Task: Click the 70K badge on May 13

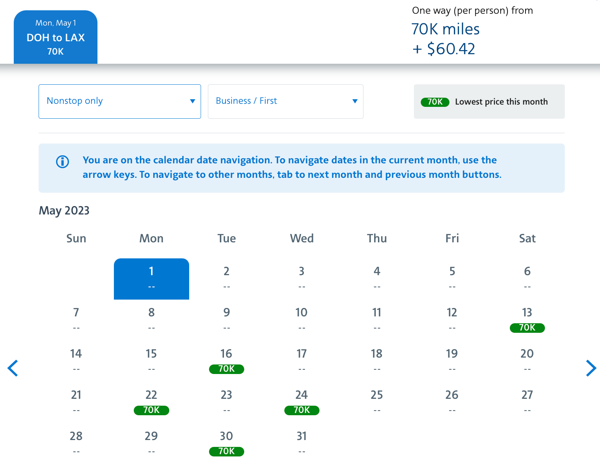Action: (527, 327)
